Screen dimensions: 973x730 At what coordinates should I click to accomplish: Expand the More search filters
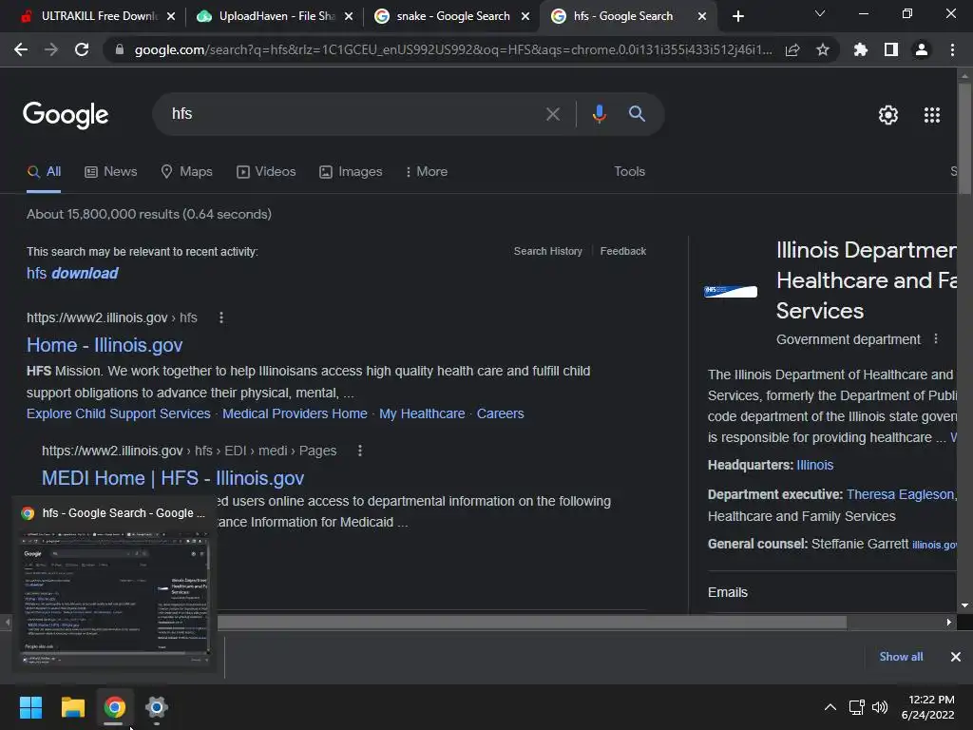tap(427, 172)
